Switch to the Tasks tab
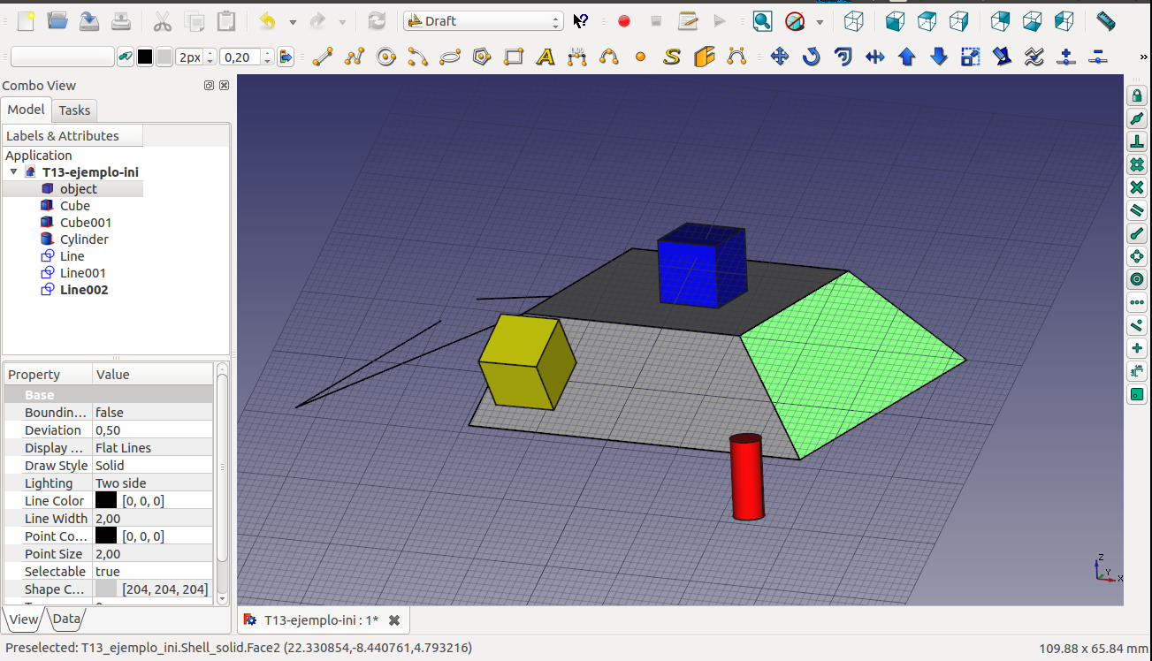 (74, 110)
